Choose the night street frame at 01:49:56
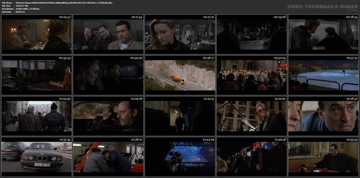Image resolution: width=360 pixels, height=178 pixels. [x=252, y=157]
